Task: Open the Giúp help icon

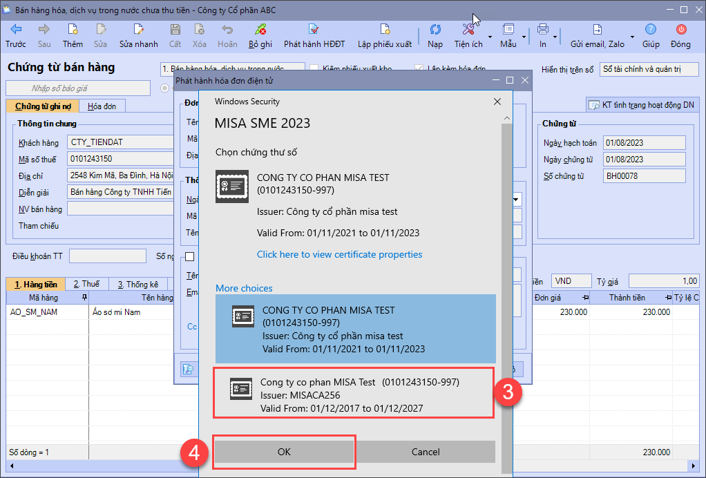Action: (651, 30)
